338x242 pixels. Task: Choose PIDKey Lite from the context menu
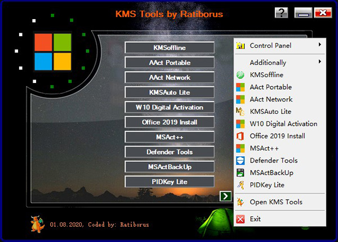pos(280,185)
